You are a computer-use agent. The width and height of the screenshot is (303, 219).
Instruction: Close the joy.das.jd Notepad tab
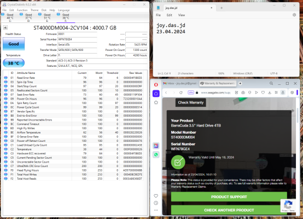(212, 8)
